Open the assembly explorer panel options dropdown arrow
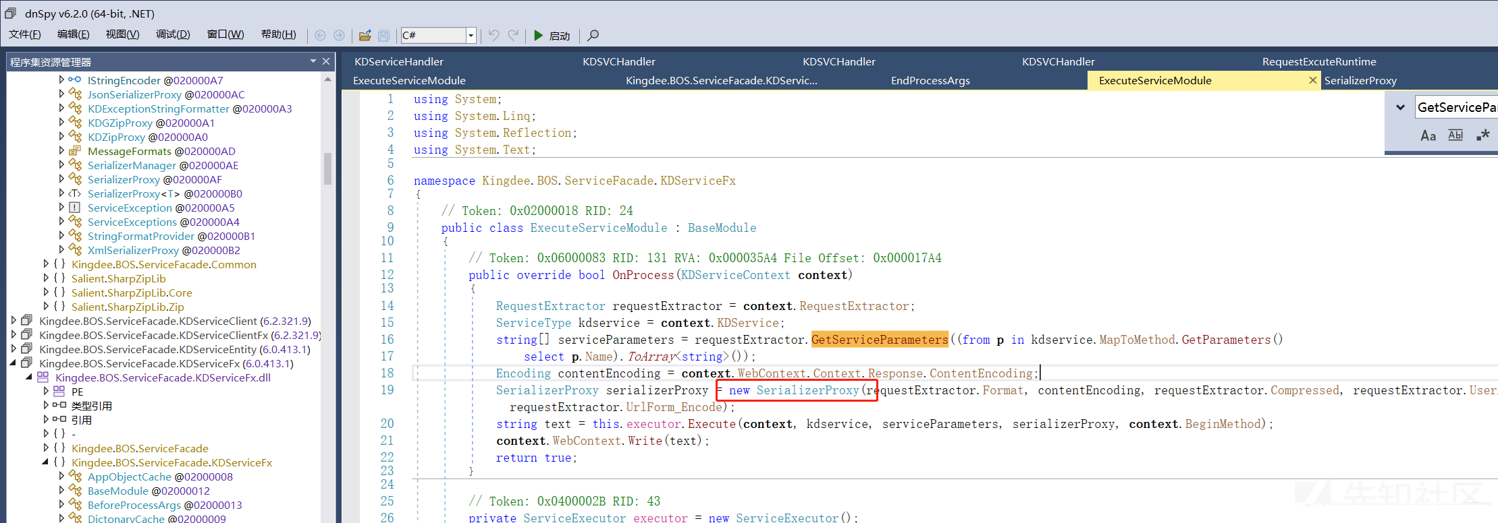The image size is (1498, 523). pos(313,61)
